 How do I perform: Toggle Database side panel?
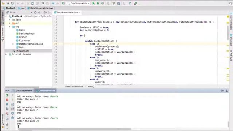(x=231, y=40)
